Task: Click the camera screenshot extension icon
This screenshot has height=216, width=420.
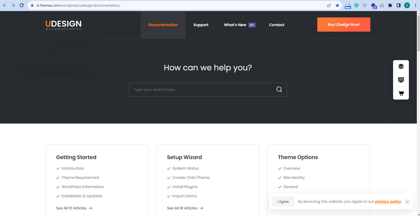Action: [x=382, y=5]
